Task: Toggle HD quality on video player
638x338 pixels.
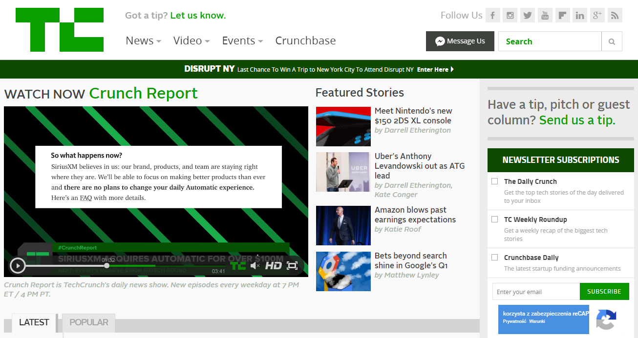Action: (274, 265)
